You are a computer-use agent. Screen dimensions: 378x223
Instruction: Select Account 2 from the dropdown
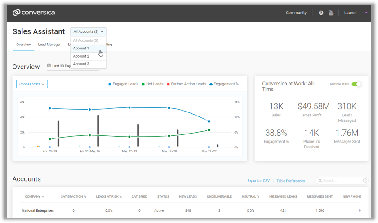[x=88, y=56]
